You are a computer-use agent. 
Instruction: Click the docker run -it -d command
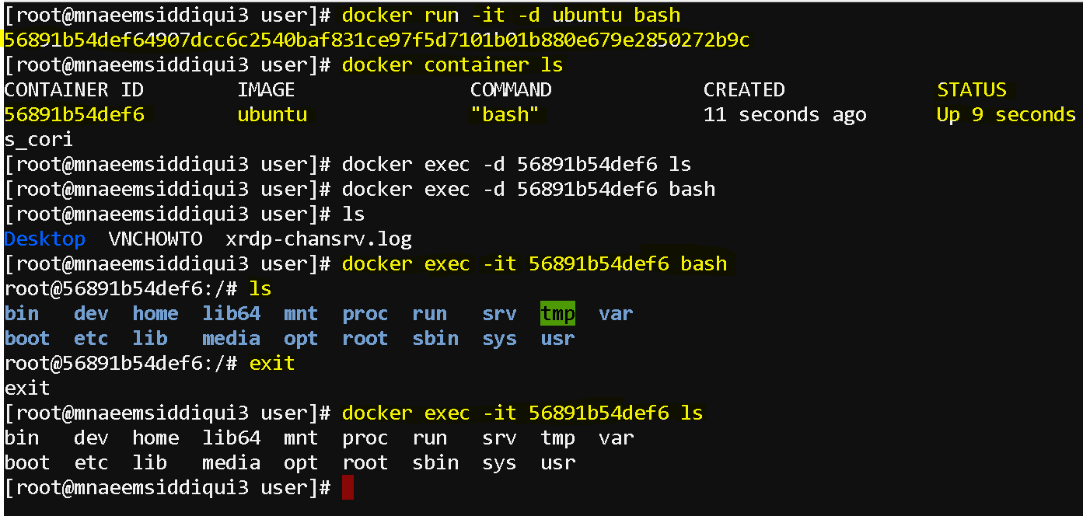click(511, 15)
